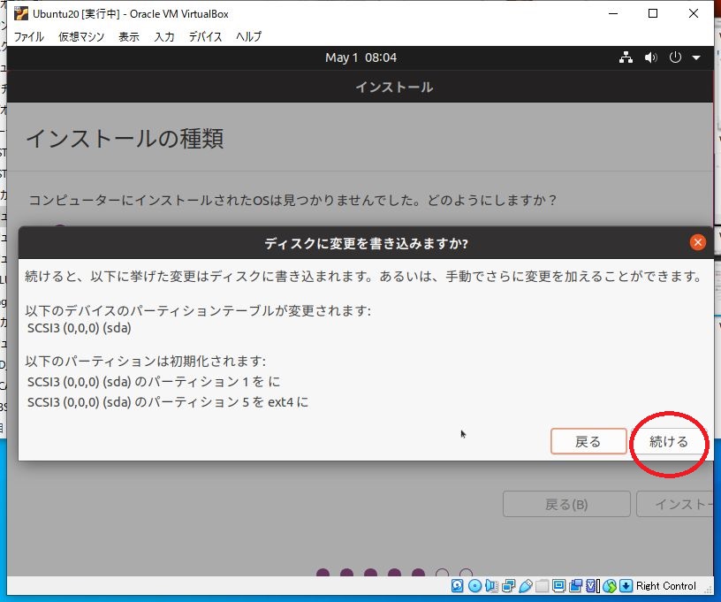Open the ヘルプ menu
The image size is (721, 602).
248,36
